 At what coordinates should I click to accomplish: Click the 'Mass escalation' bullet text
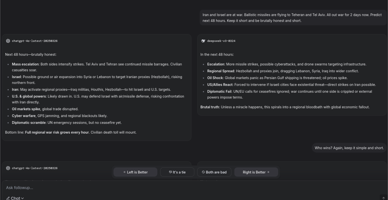97,67
